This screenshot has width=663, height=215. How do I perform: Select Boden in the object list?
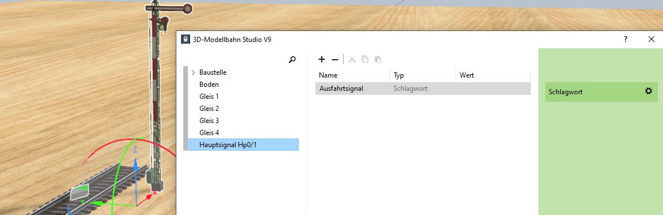(x=209, y=85)
